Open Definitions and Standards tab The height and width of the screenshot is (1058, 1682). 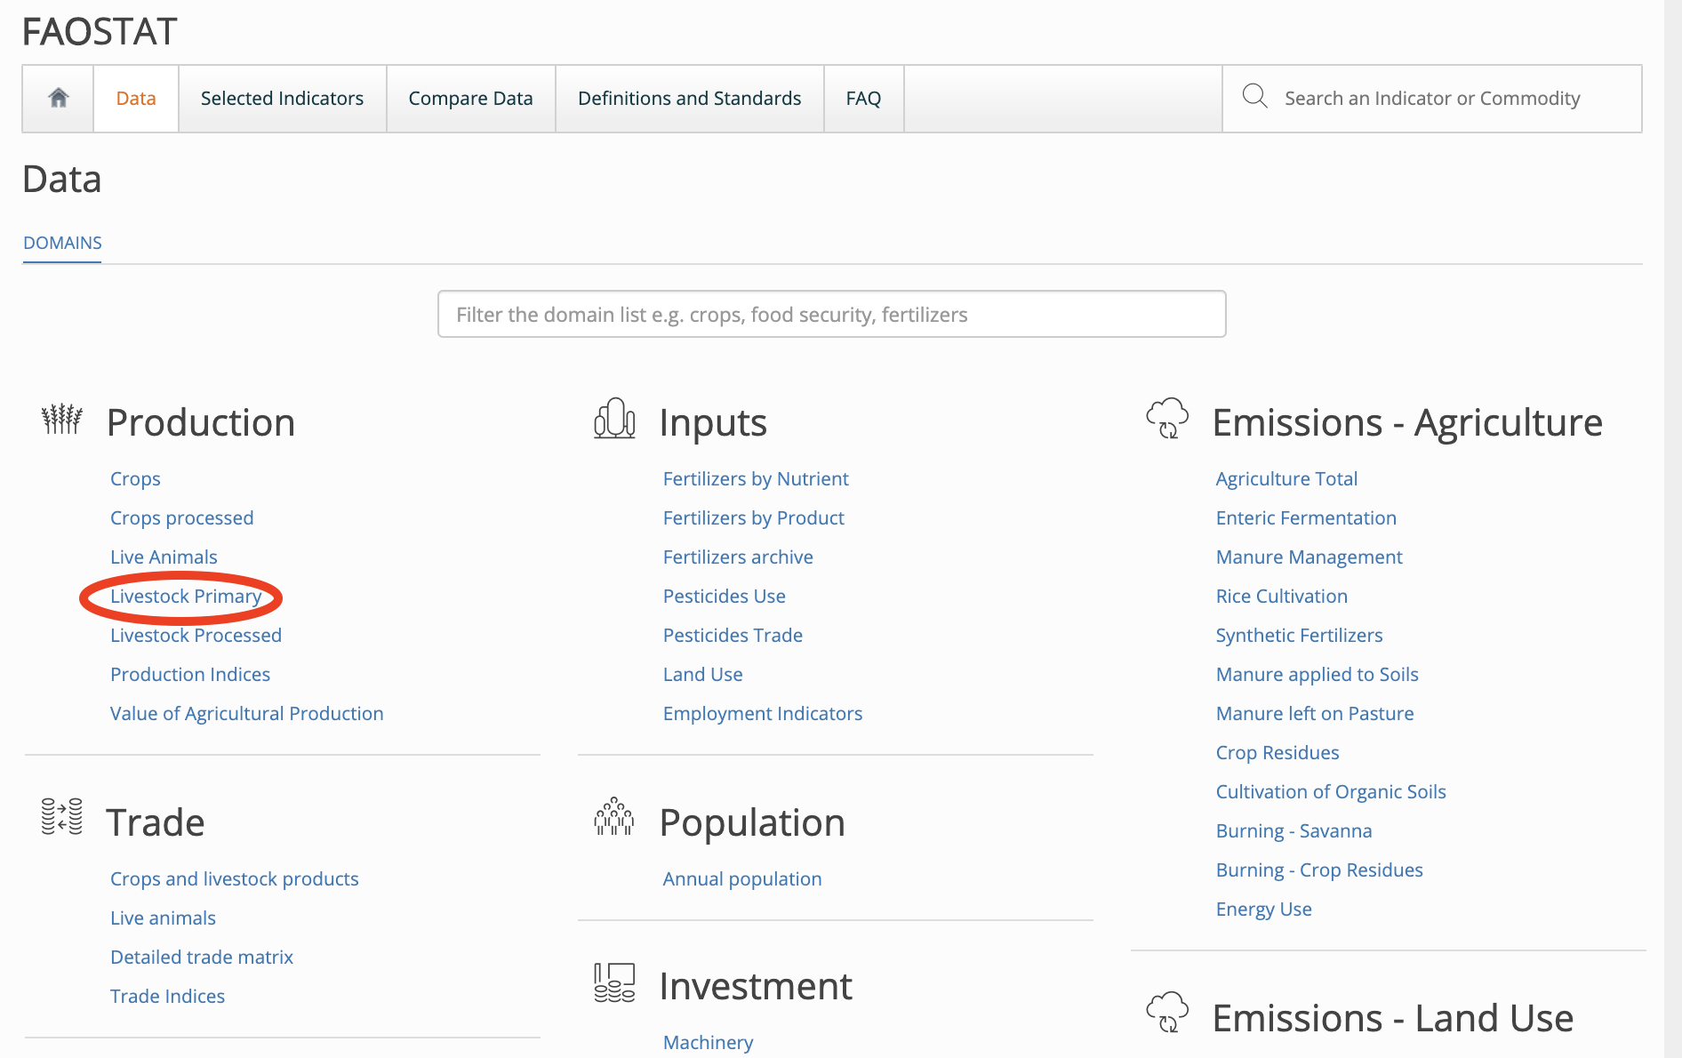(689, 99)
